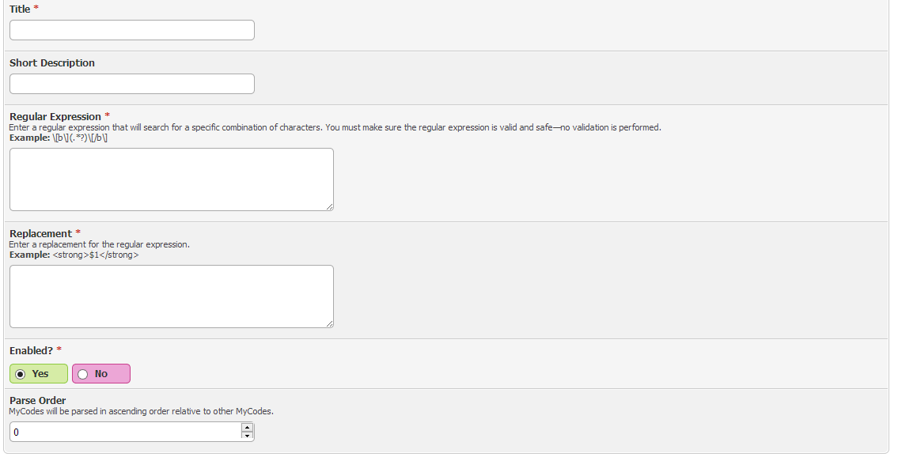Screen dimensions: 898x457
Task: Click the <strong>$1</strong> example text
Action: tap(96, 255)
